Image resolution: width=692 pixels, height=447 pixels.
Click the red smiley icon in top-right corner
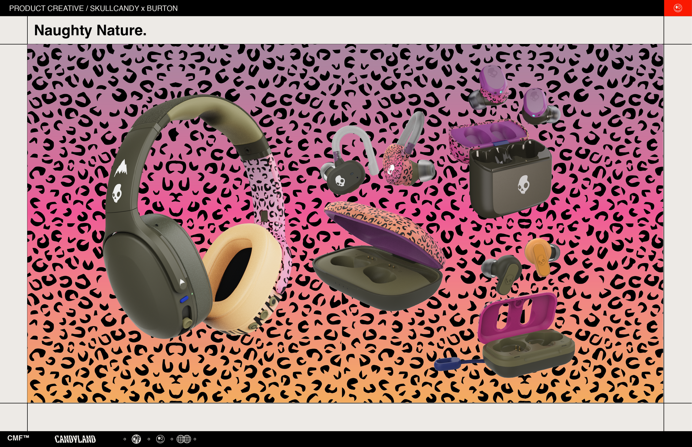[x=678, y=8]
